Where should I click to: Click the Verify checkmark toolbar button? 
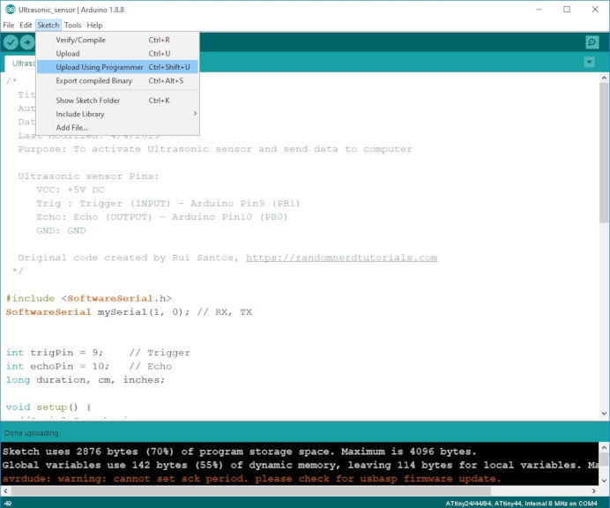(x=11, y=42)
